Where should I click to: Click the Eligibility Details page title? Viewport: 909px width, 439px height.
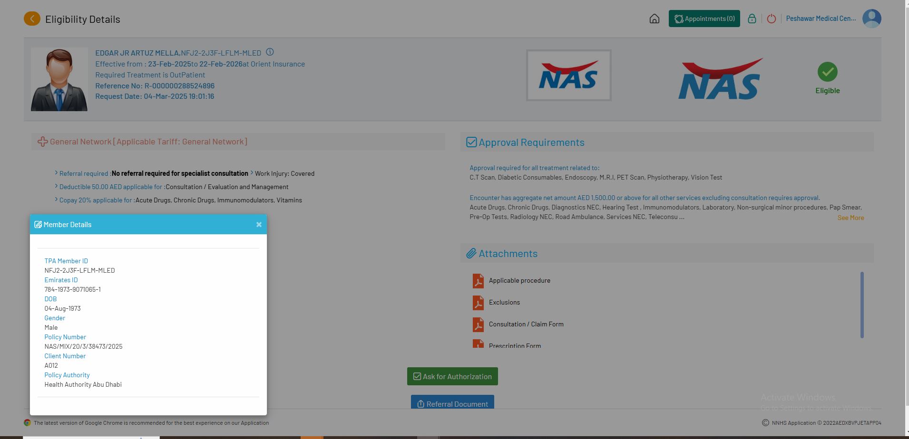[x=83, y=19]
